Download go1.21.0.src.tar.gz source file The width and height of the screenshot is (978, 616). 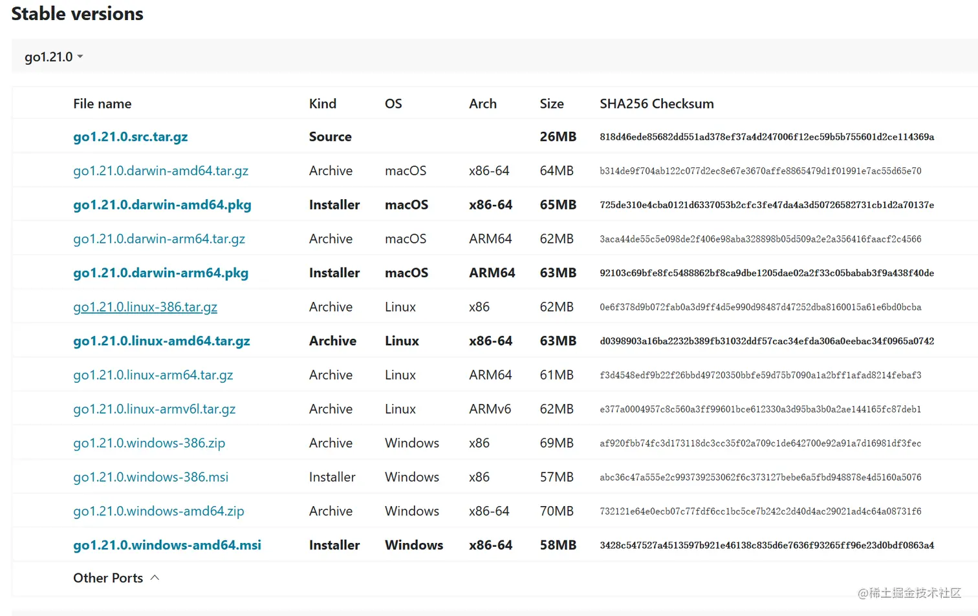pos(131,136)
